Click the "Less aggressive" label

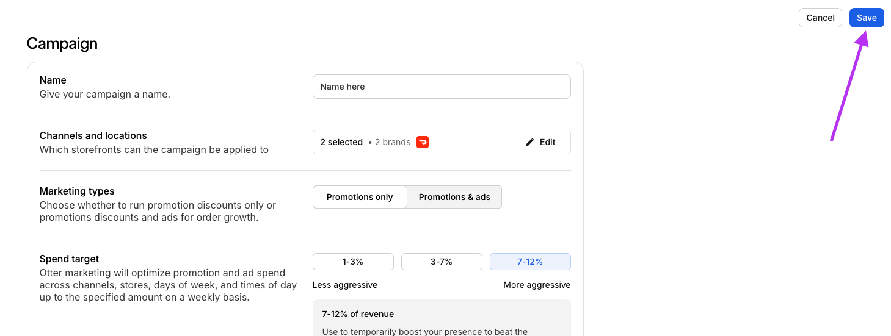[x=345, y=285]
